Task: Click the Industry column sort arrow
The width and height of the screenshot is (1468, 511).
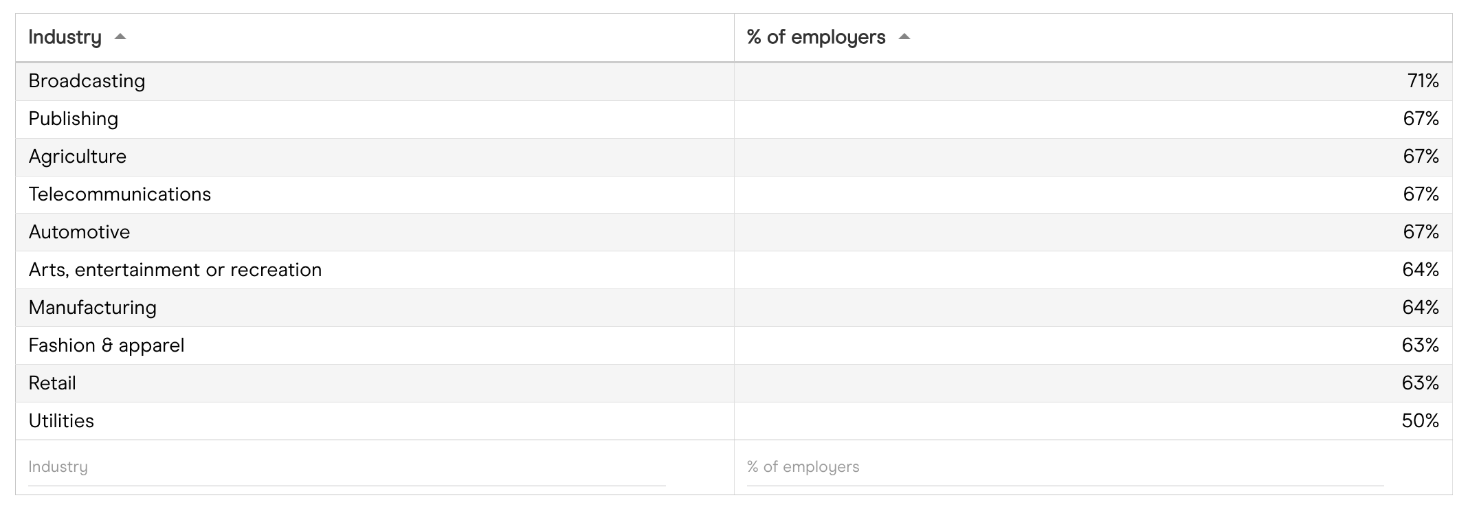Action: pyautogui.click(x=120, y=37)
